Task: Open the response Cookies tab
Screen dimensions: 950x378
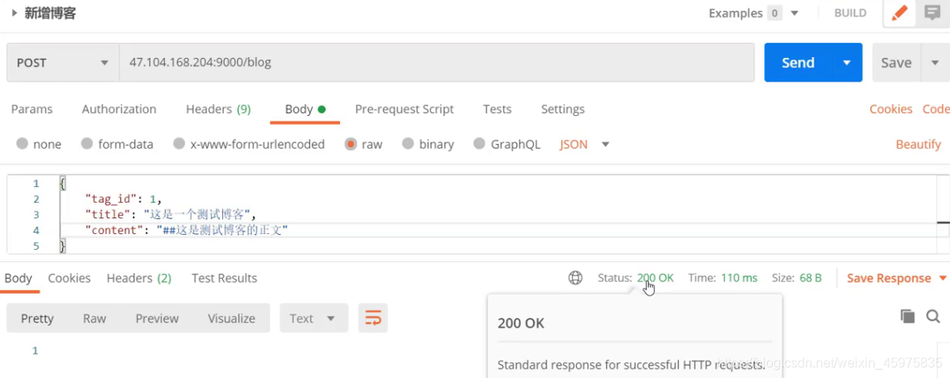Action: pyautogui.click(x=69, y=278)
